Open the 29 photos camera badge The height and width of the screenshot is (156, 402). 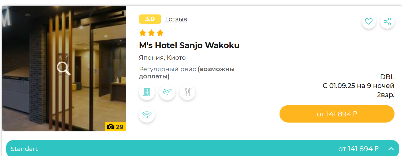coord(115,127)
